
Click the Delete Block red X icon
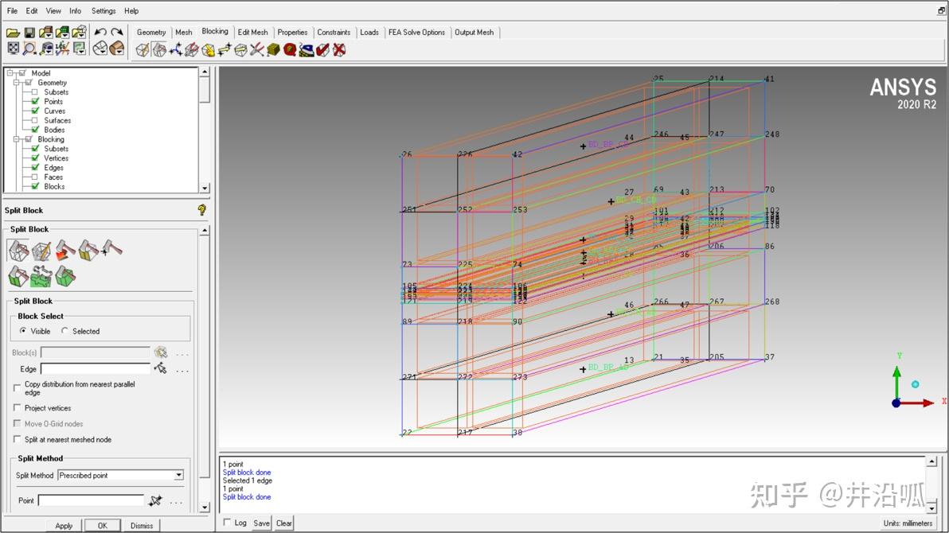pyautogui.click(x=339, y=50)
